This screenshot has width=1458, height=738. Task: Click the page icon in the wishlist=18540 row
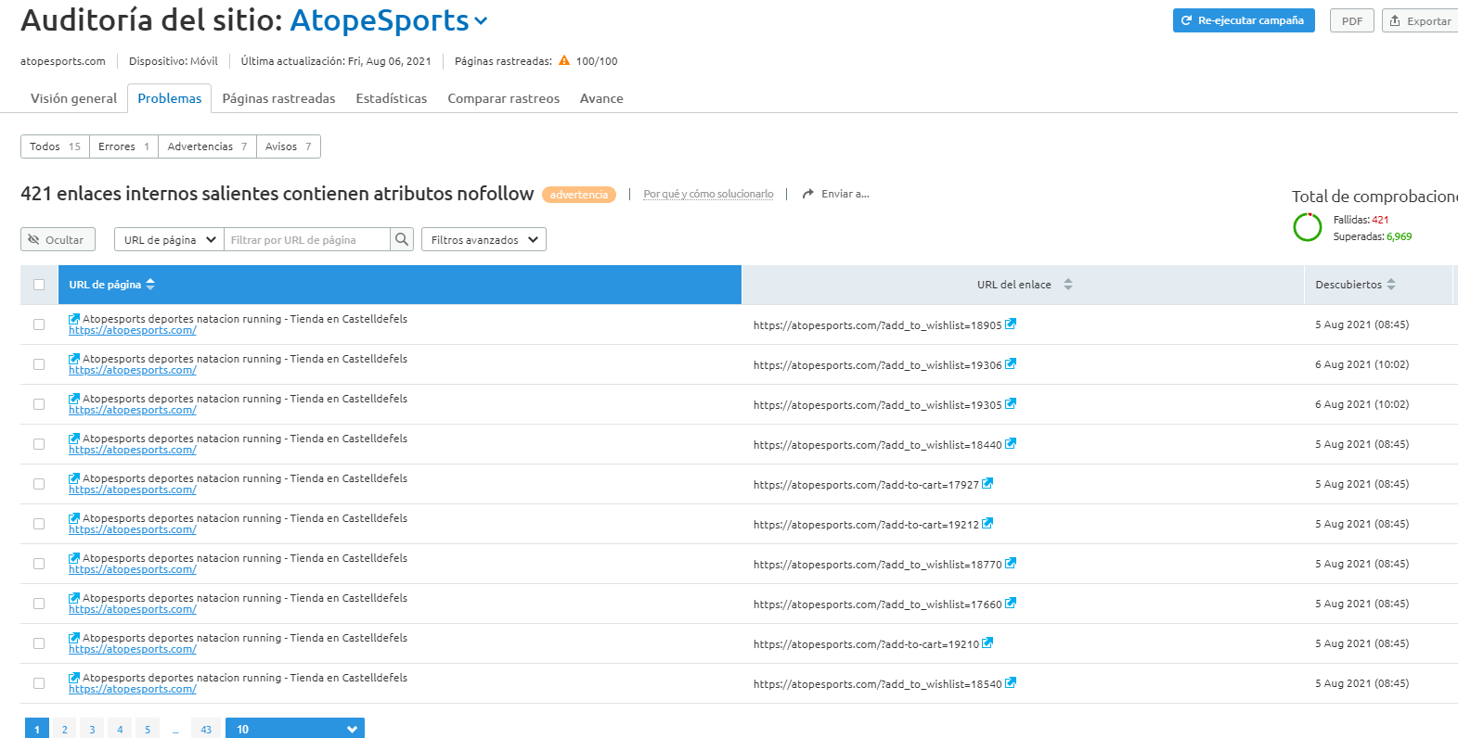74,678
